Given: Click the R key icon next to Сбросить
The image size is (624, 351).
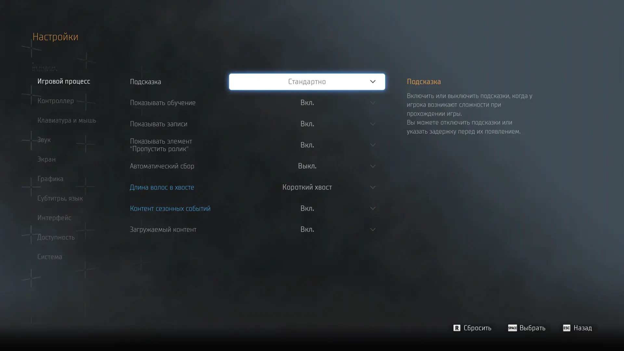Looking at the screenshot, I should tap(457, 328).
